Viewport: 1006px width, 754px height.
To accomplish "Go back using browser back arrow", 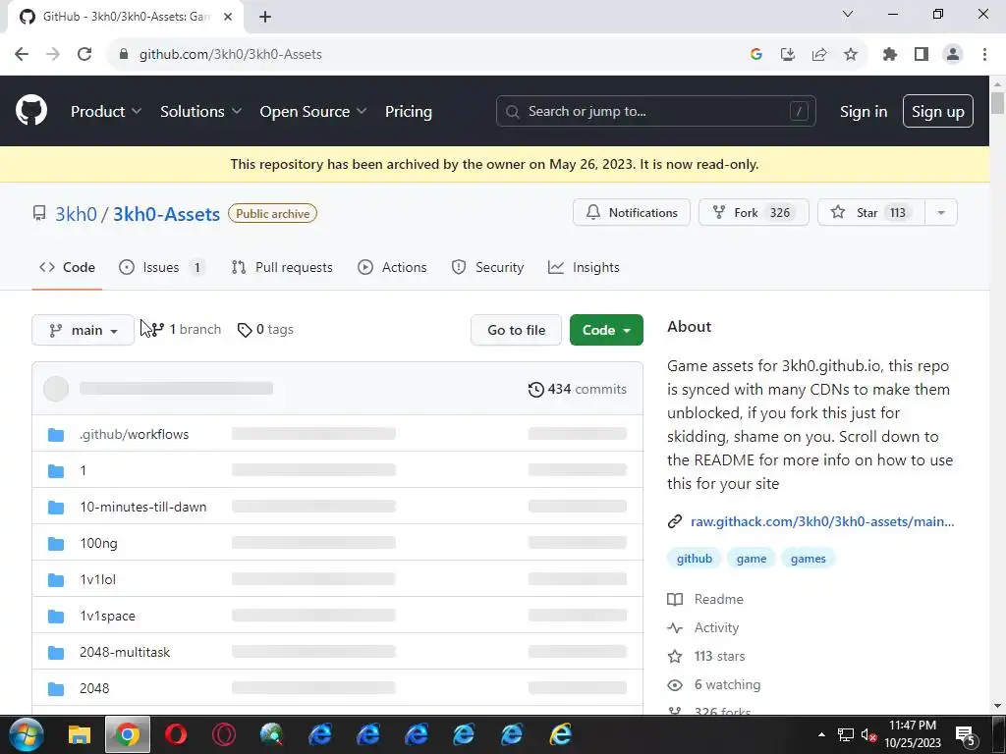I will tap(22, 55).
